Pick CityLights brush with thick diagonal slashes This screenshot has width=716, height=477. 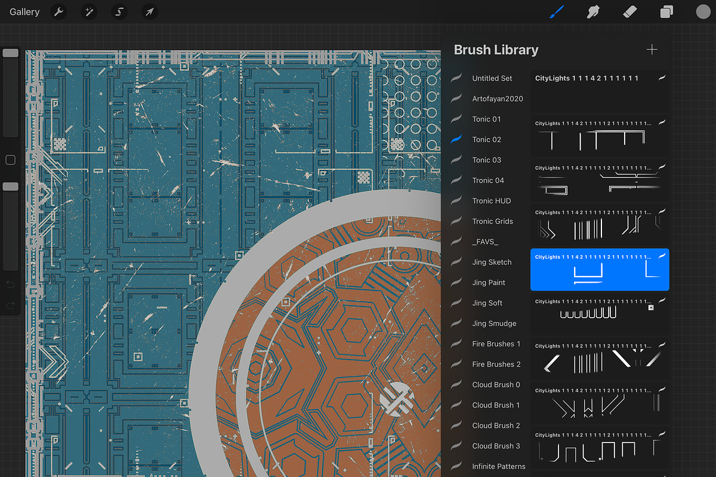click(600, 358)
